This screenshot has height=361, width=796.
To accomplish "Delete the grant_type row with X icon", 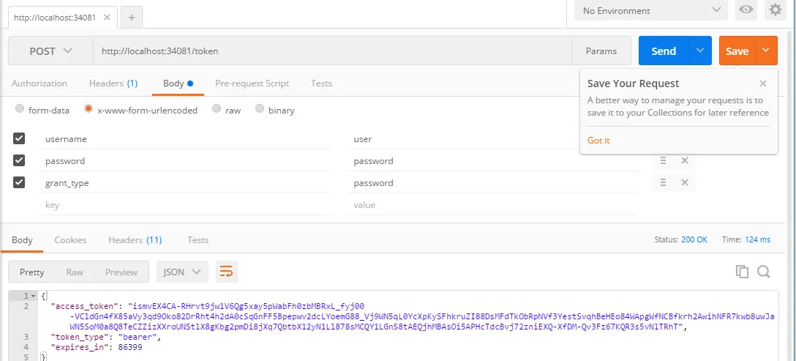I will point(685,183).
